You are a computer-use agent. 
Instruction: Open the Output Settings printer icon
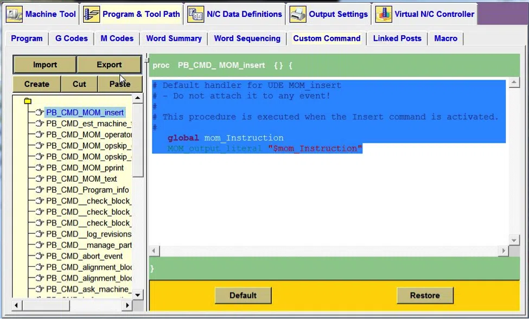pos(298,15)
